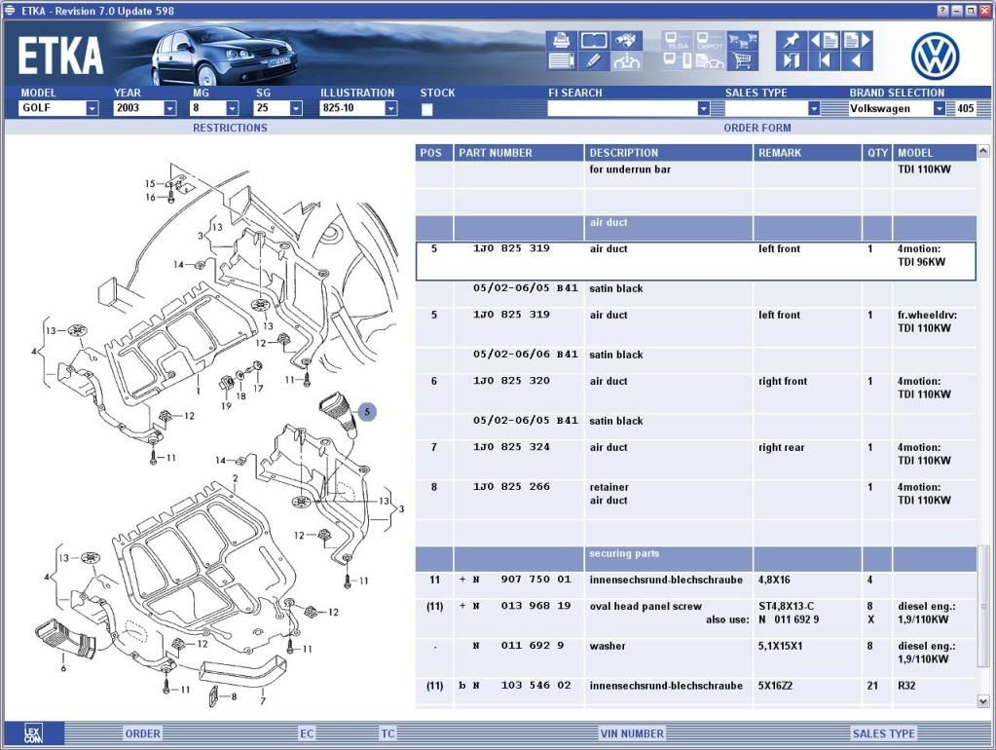This screenshot has height=750, width=996.
Task: Click the VIN NUMBER footer button
Action: click(x=632, y=733)
